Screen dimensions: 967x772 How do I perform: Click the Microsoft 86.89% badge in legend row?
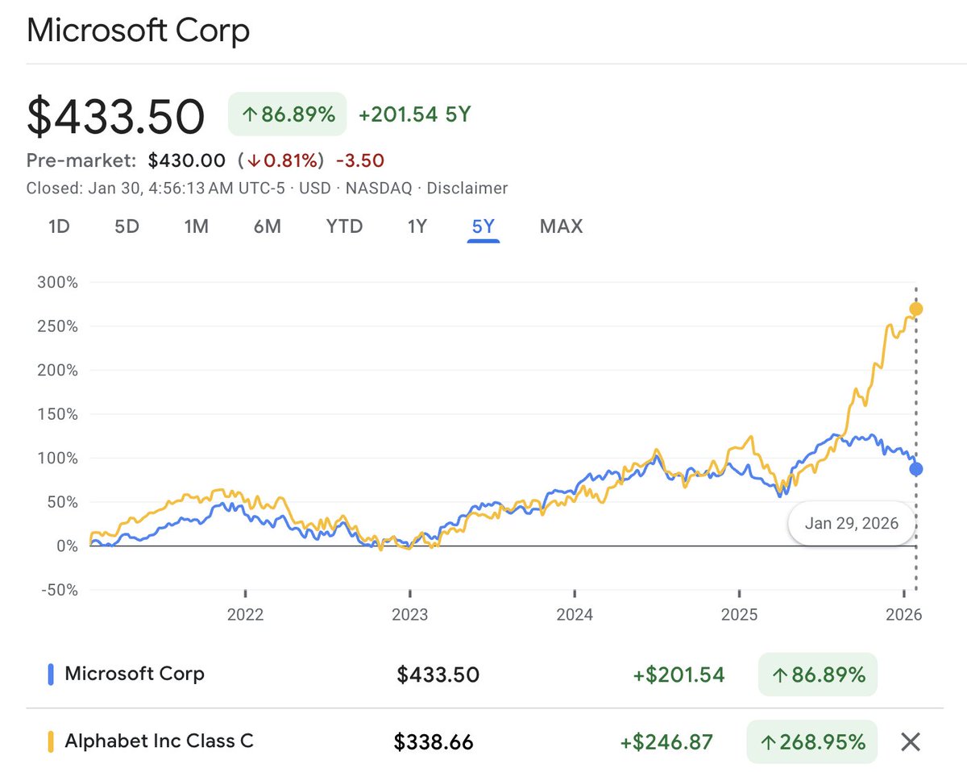coord(818,674)
